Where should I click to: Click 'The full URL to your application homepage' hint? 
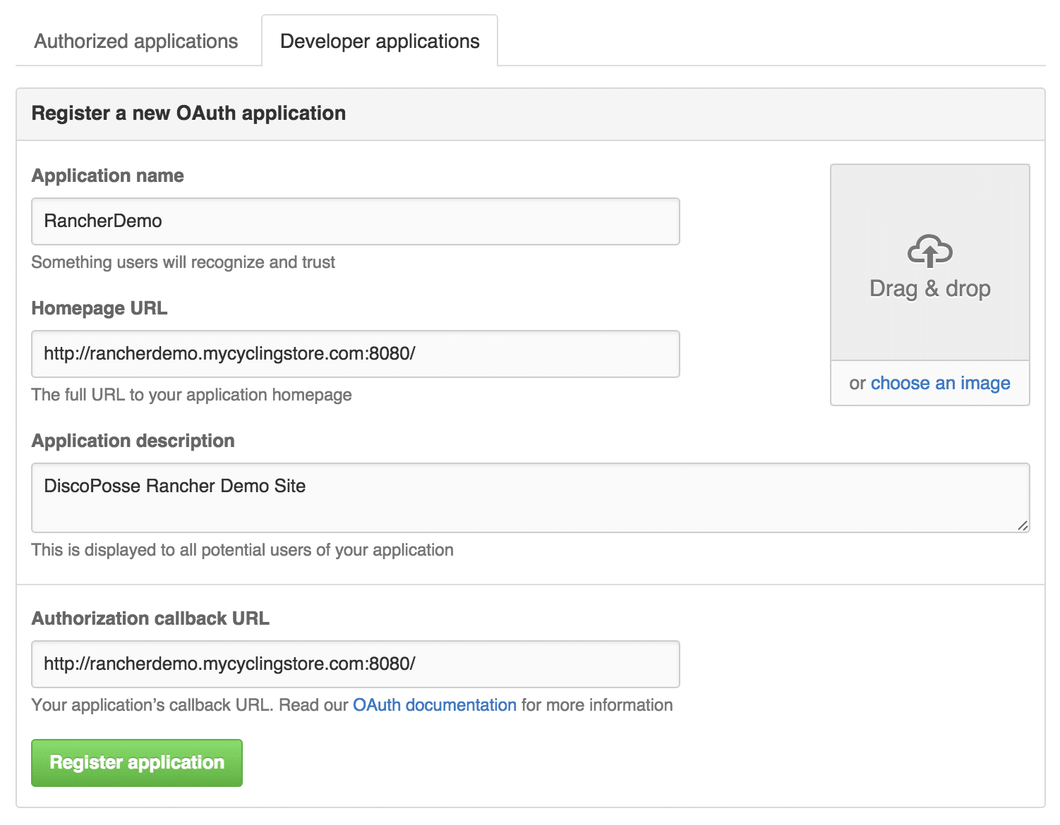[x=191, y=395]
